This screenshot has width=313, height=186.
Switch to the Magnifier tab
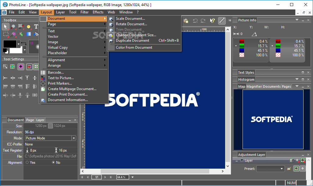(254, 86)
